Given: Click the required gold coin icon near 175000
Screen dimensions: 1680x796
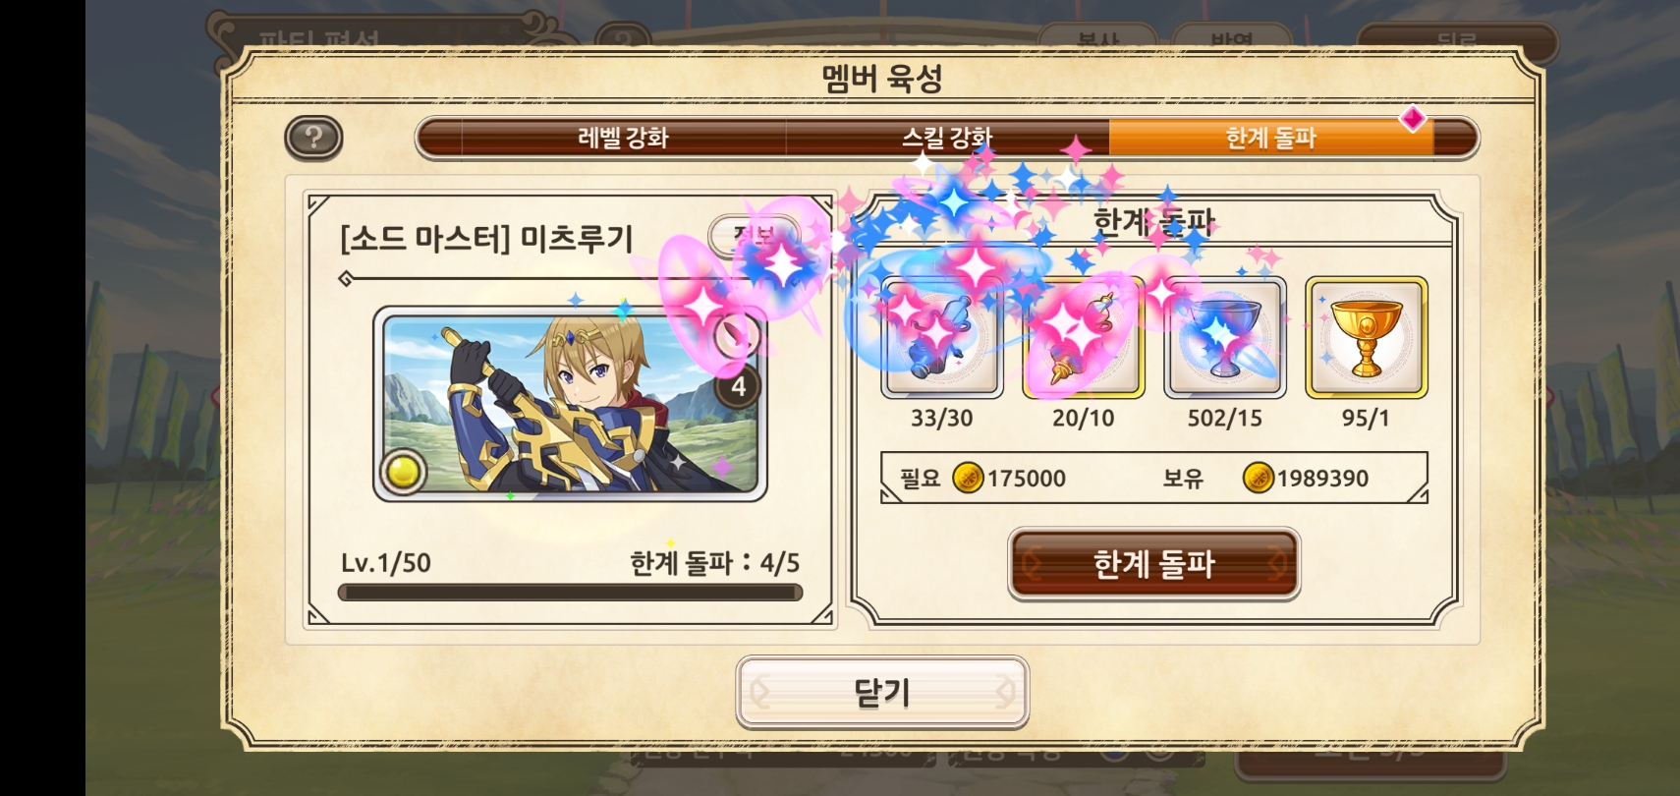Looking at the screenshot, I should [x=968, y=479].
